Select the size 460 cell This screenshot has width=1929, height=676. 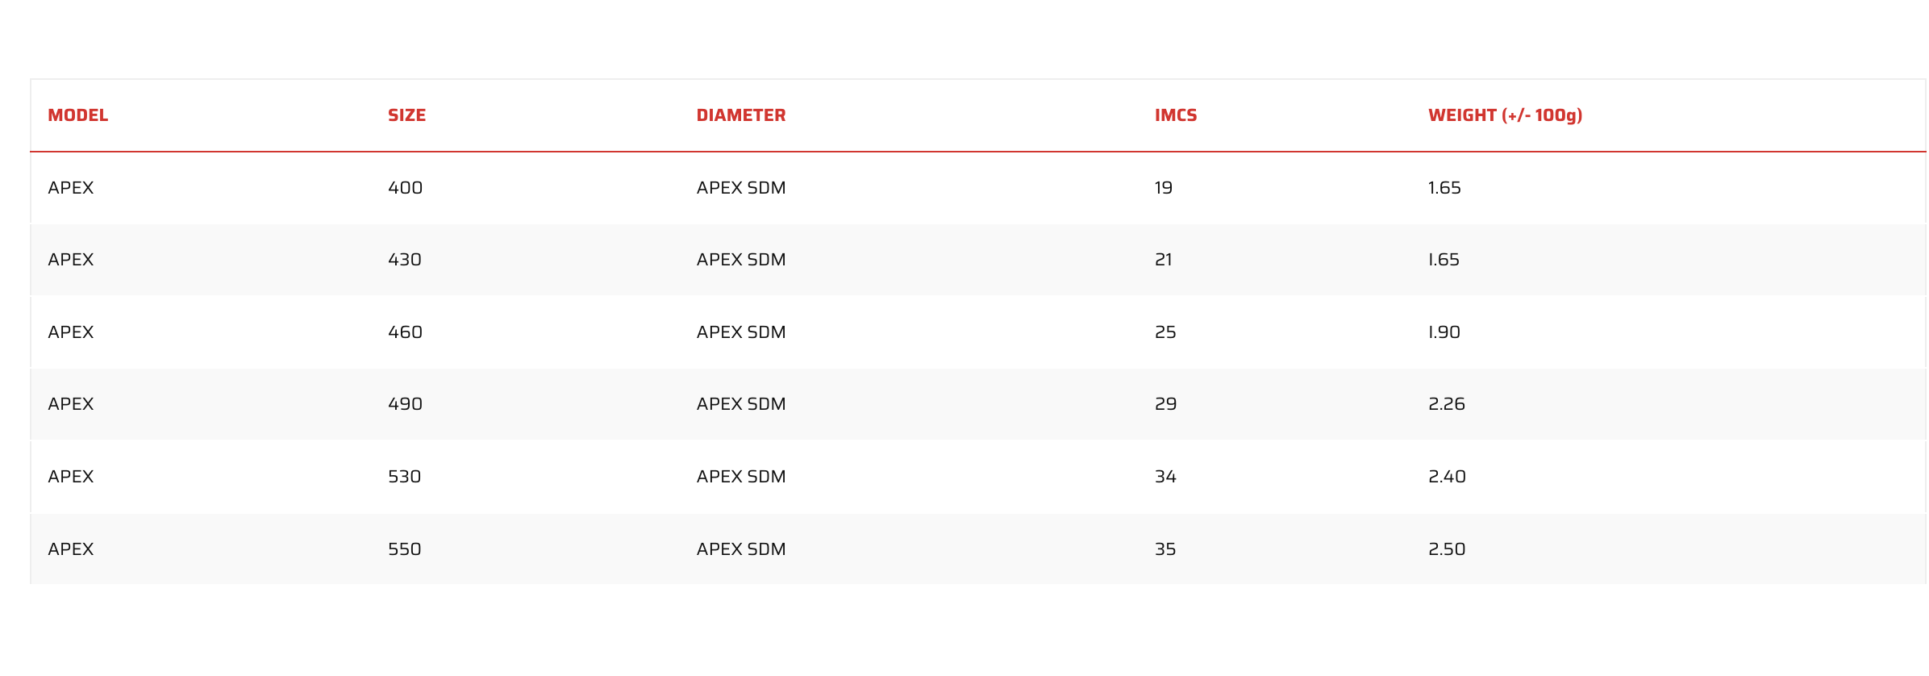(405, 332)
